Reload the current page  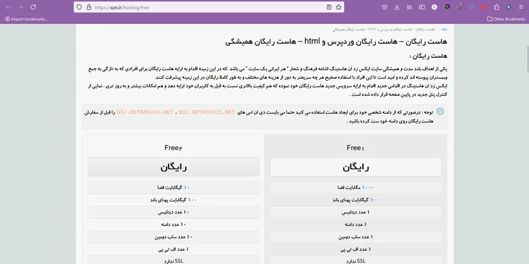(33, 7)
